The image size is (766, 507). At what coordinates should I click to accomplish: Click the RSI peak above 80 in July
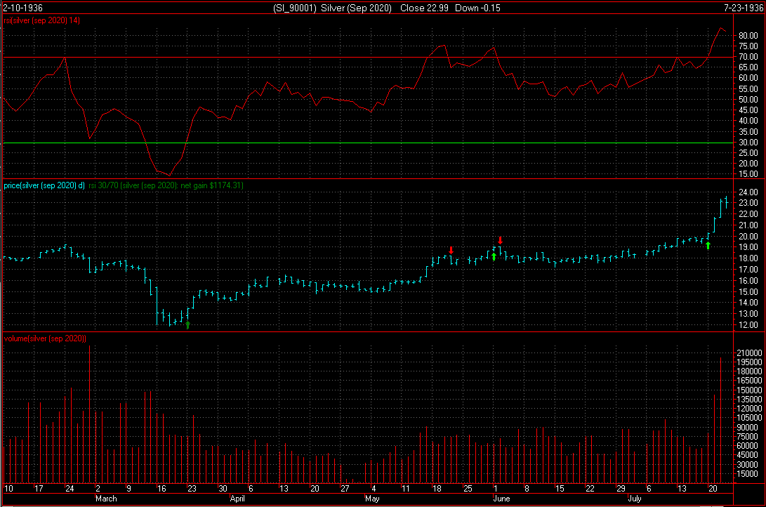[720, 29]
